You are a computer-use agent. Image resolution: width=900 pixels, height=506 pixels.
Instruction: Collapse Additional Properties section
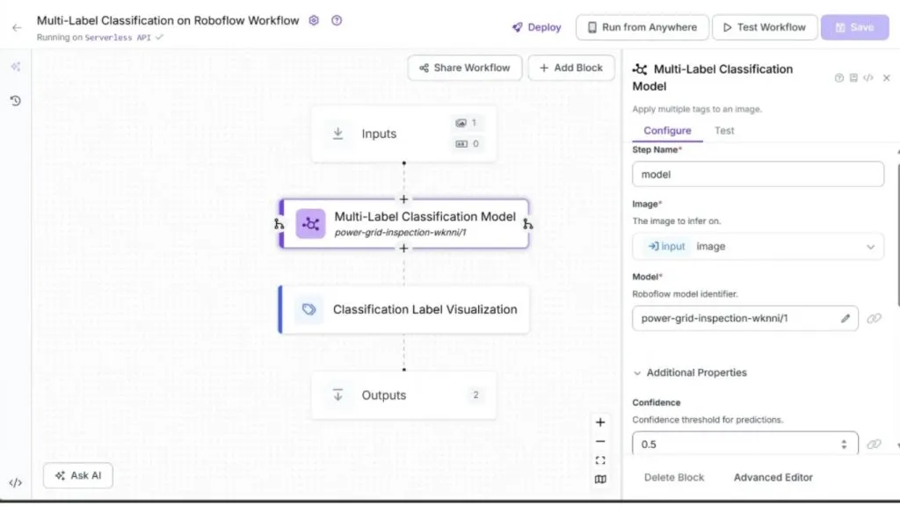click(x=689, y=372)
